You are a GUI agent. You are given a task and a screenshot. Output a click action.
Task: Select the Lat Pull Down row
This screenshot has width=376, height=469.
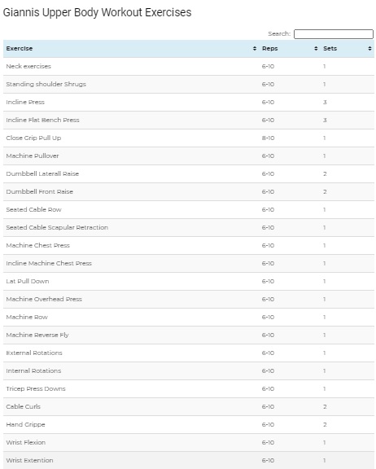(189, 282)
